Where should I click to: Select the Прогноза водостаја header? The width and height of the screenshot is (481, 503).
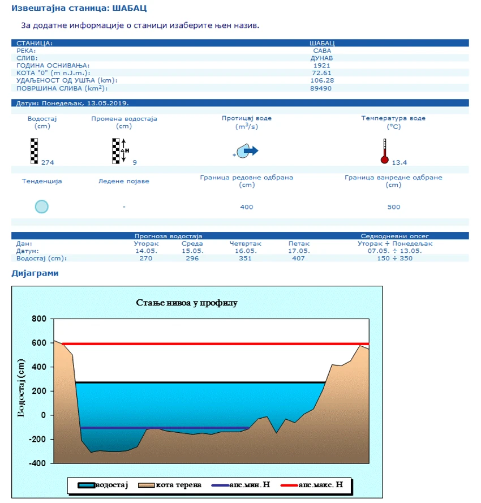pyautogui.click(x=168, y=236)
